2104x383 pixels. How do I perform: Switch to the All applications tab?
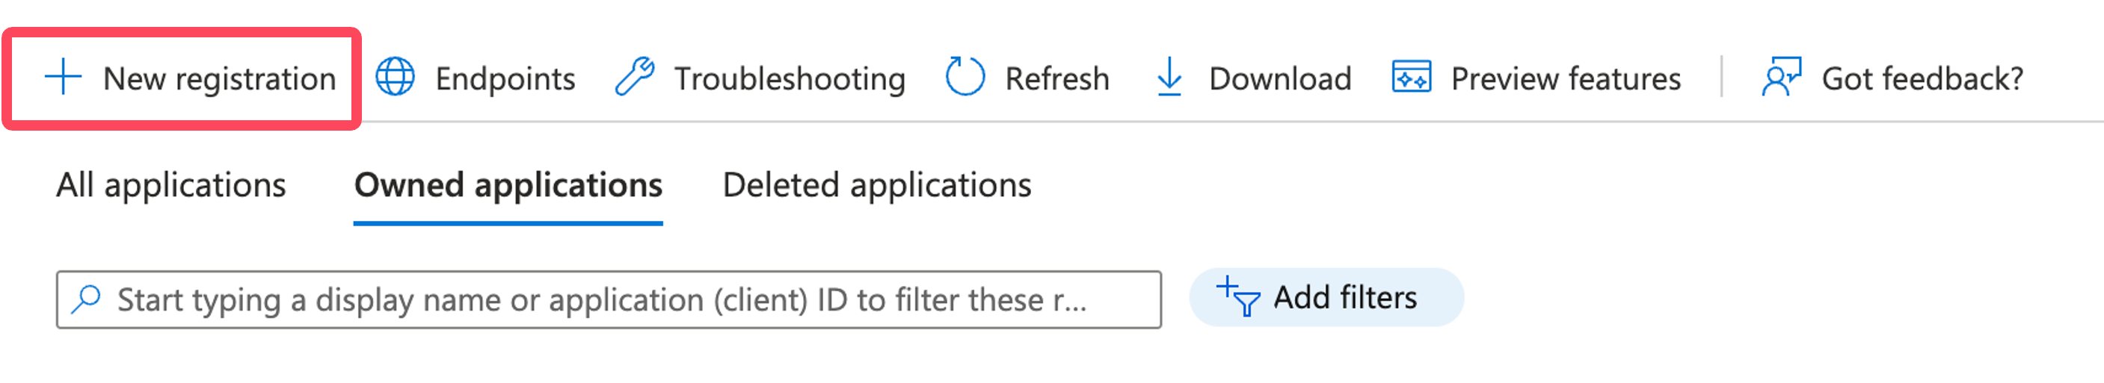tap(170, 186)
